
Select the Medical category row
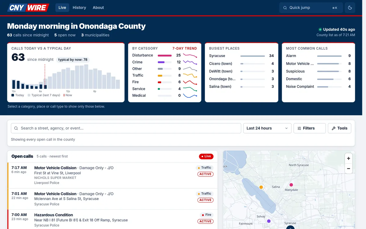click(x=165, y=96)
